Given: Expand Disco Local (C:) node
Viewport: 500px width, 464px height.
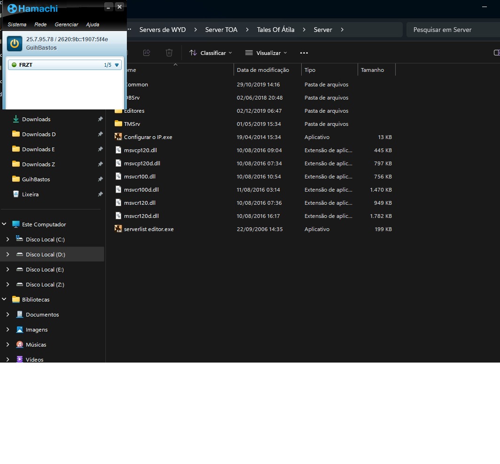Looking at the screenshot, I should click(8, 239).
